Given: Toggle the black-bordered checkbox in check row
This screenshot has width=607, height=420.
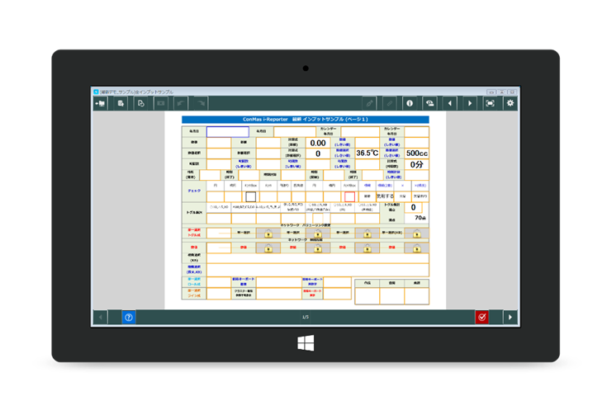Looking at the screenshot, I should [250, 196].
